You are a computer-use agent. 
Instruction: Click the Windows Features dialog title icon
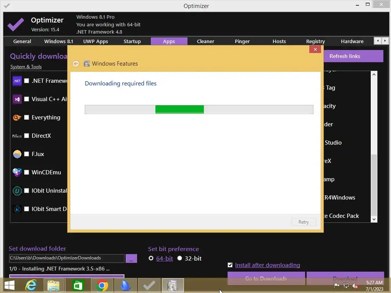click(87, 64)
